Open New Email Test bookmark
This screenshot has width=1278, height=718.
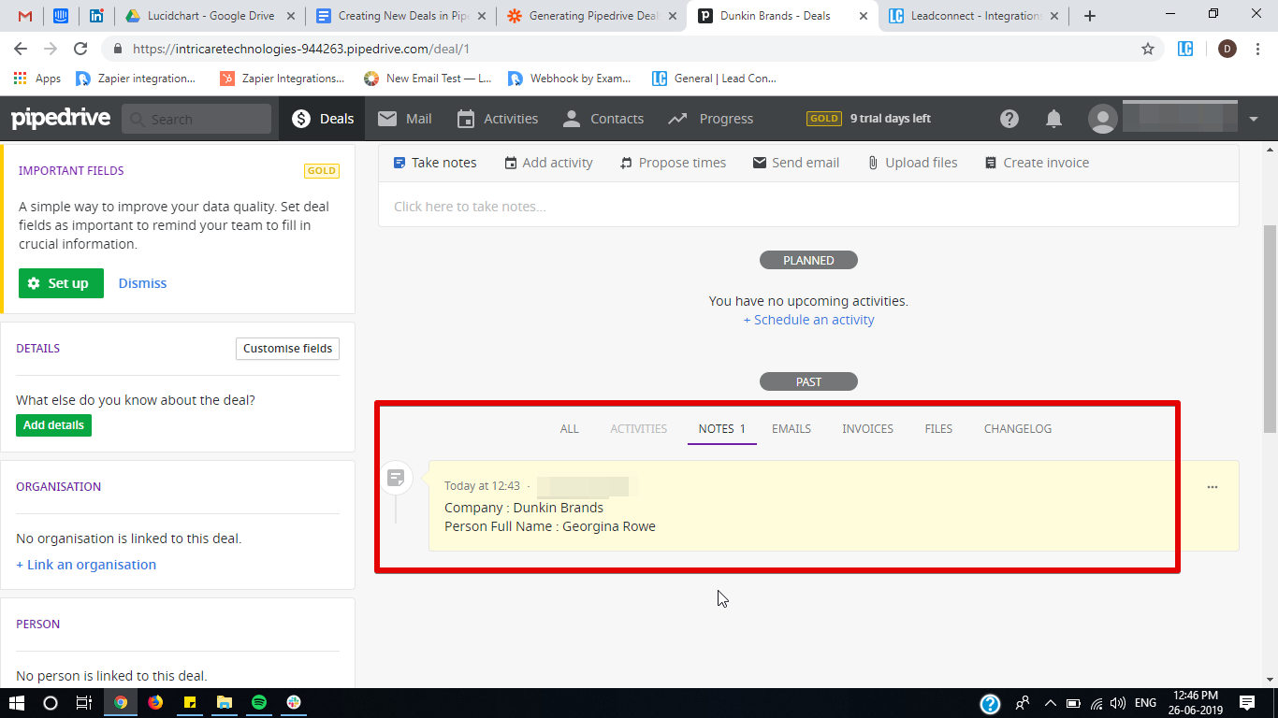pos(428,79)
